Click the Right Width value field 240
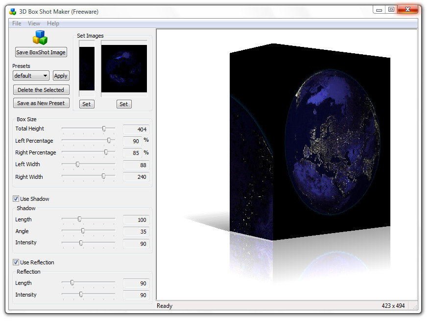The width and height of the screenshot is (431, 322). coord(136,177)
